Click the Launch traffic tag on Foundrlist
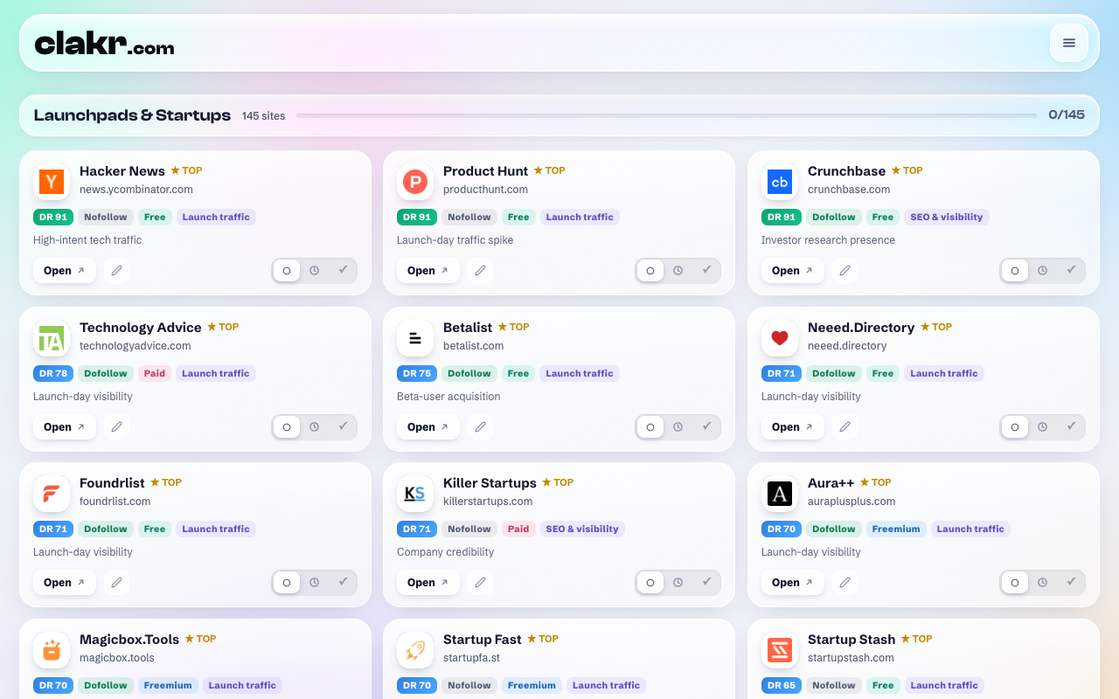1119x699 pixels. tap(216, 529)
